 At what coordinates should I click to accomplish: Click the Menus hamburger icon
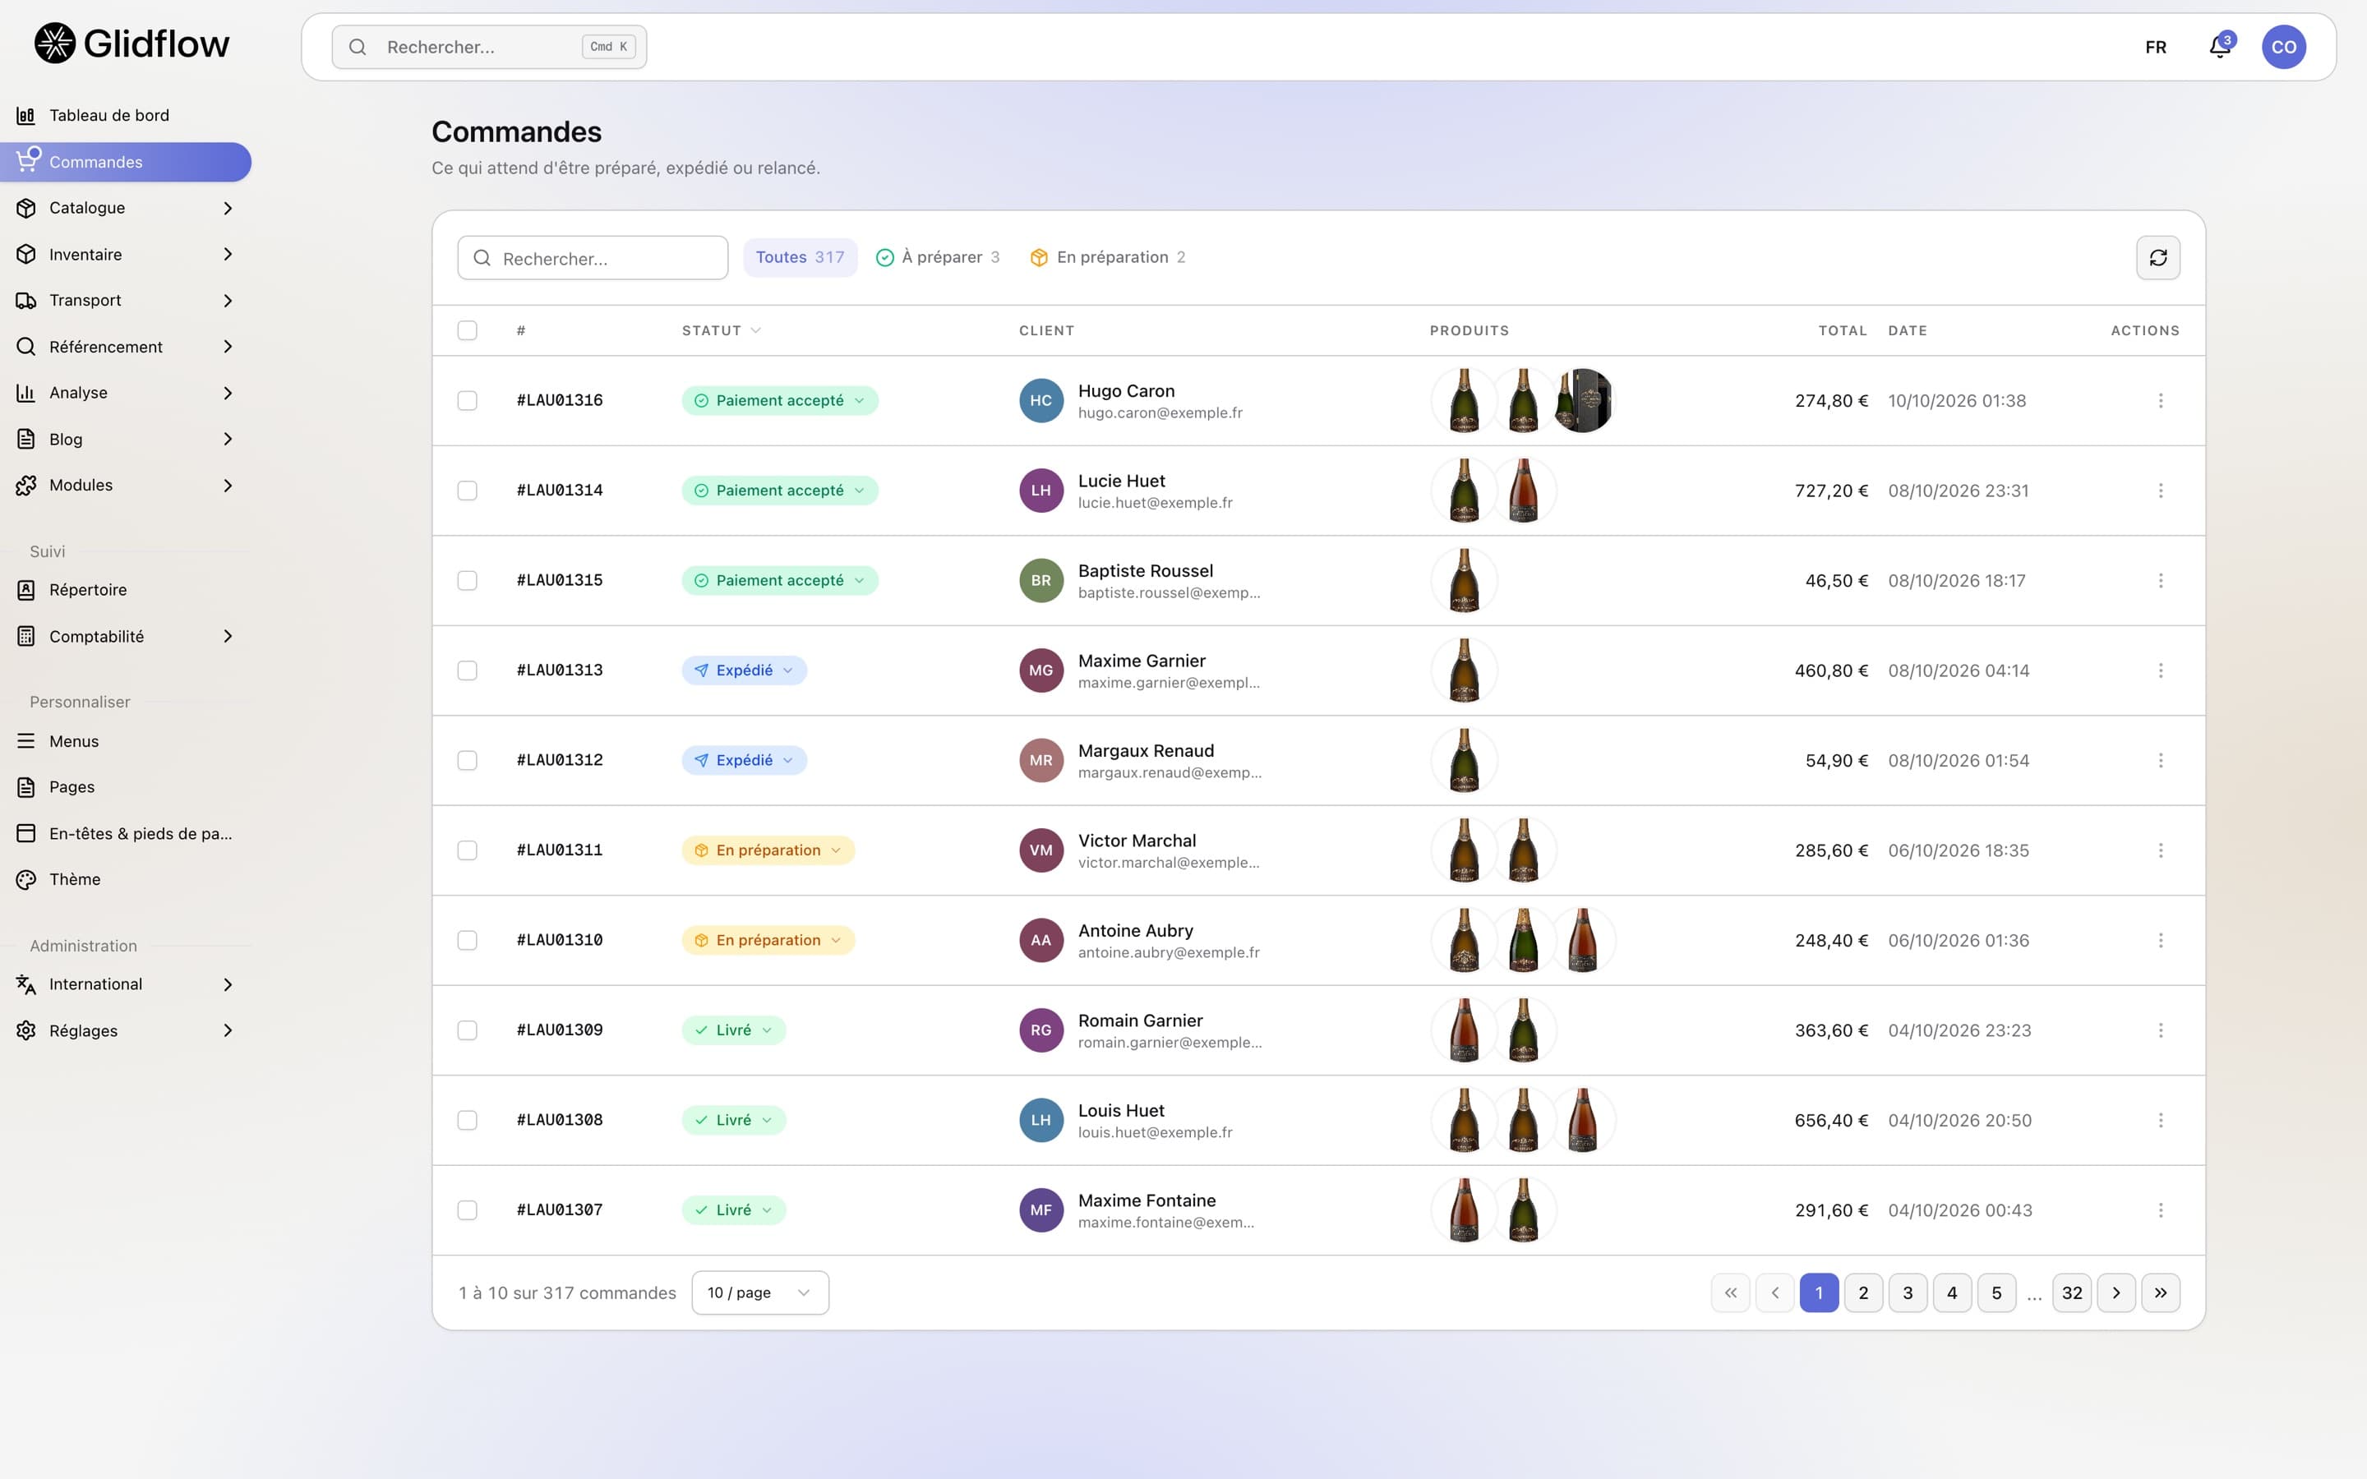coord(26,740)
